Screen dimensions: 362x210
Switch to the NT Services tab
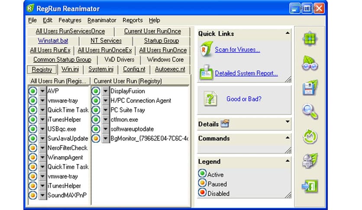click(106, 41)
